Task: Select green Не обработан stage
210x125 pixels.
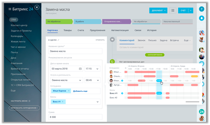Action: (x=59, y=22)
